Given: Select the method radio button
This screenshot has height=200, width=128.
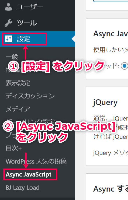Looking at the screenshot, I should 124,66.
